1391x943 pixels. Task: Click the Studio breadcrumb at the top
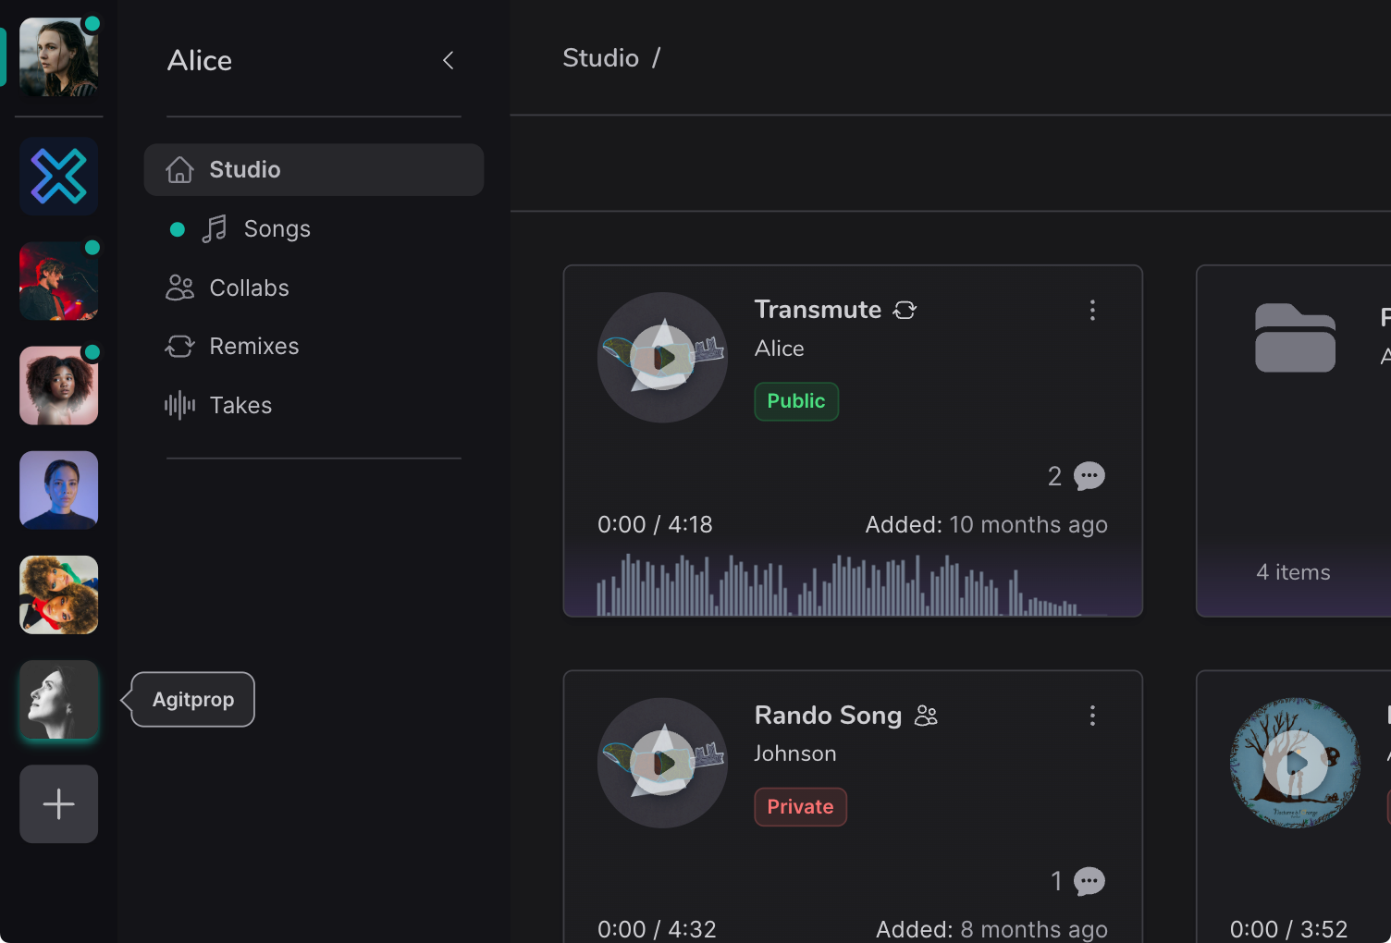(x=600, y=57)
